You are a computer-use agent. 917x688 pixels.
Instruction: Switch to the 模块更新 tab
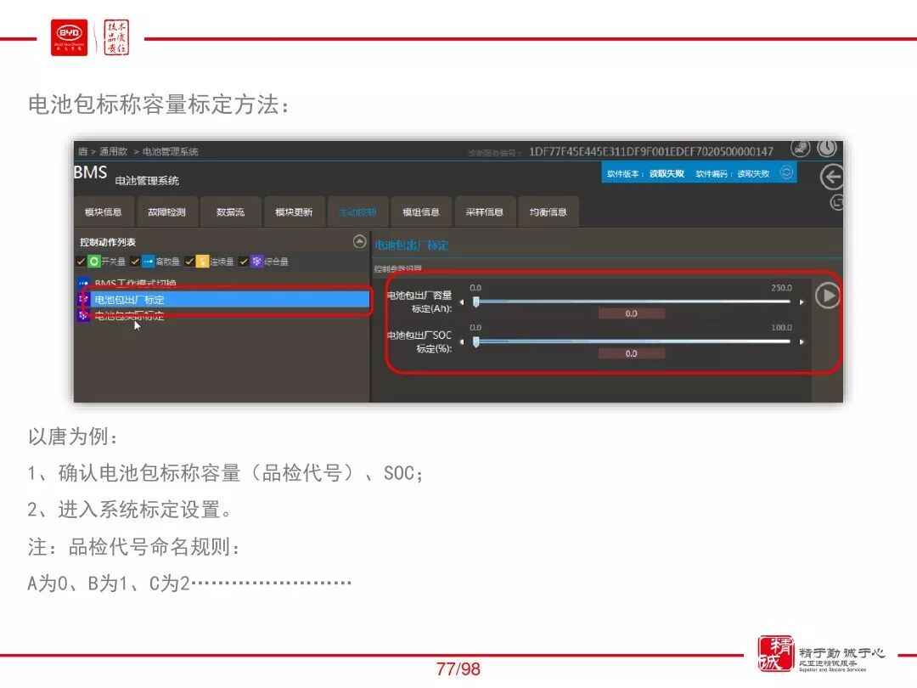point(294,211)
